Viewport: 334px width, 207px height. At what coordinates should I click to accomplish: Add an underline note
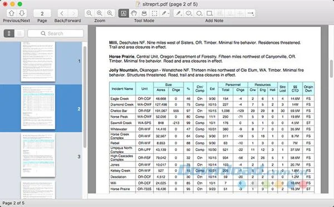230,13
